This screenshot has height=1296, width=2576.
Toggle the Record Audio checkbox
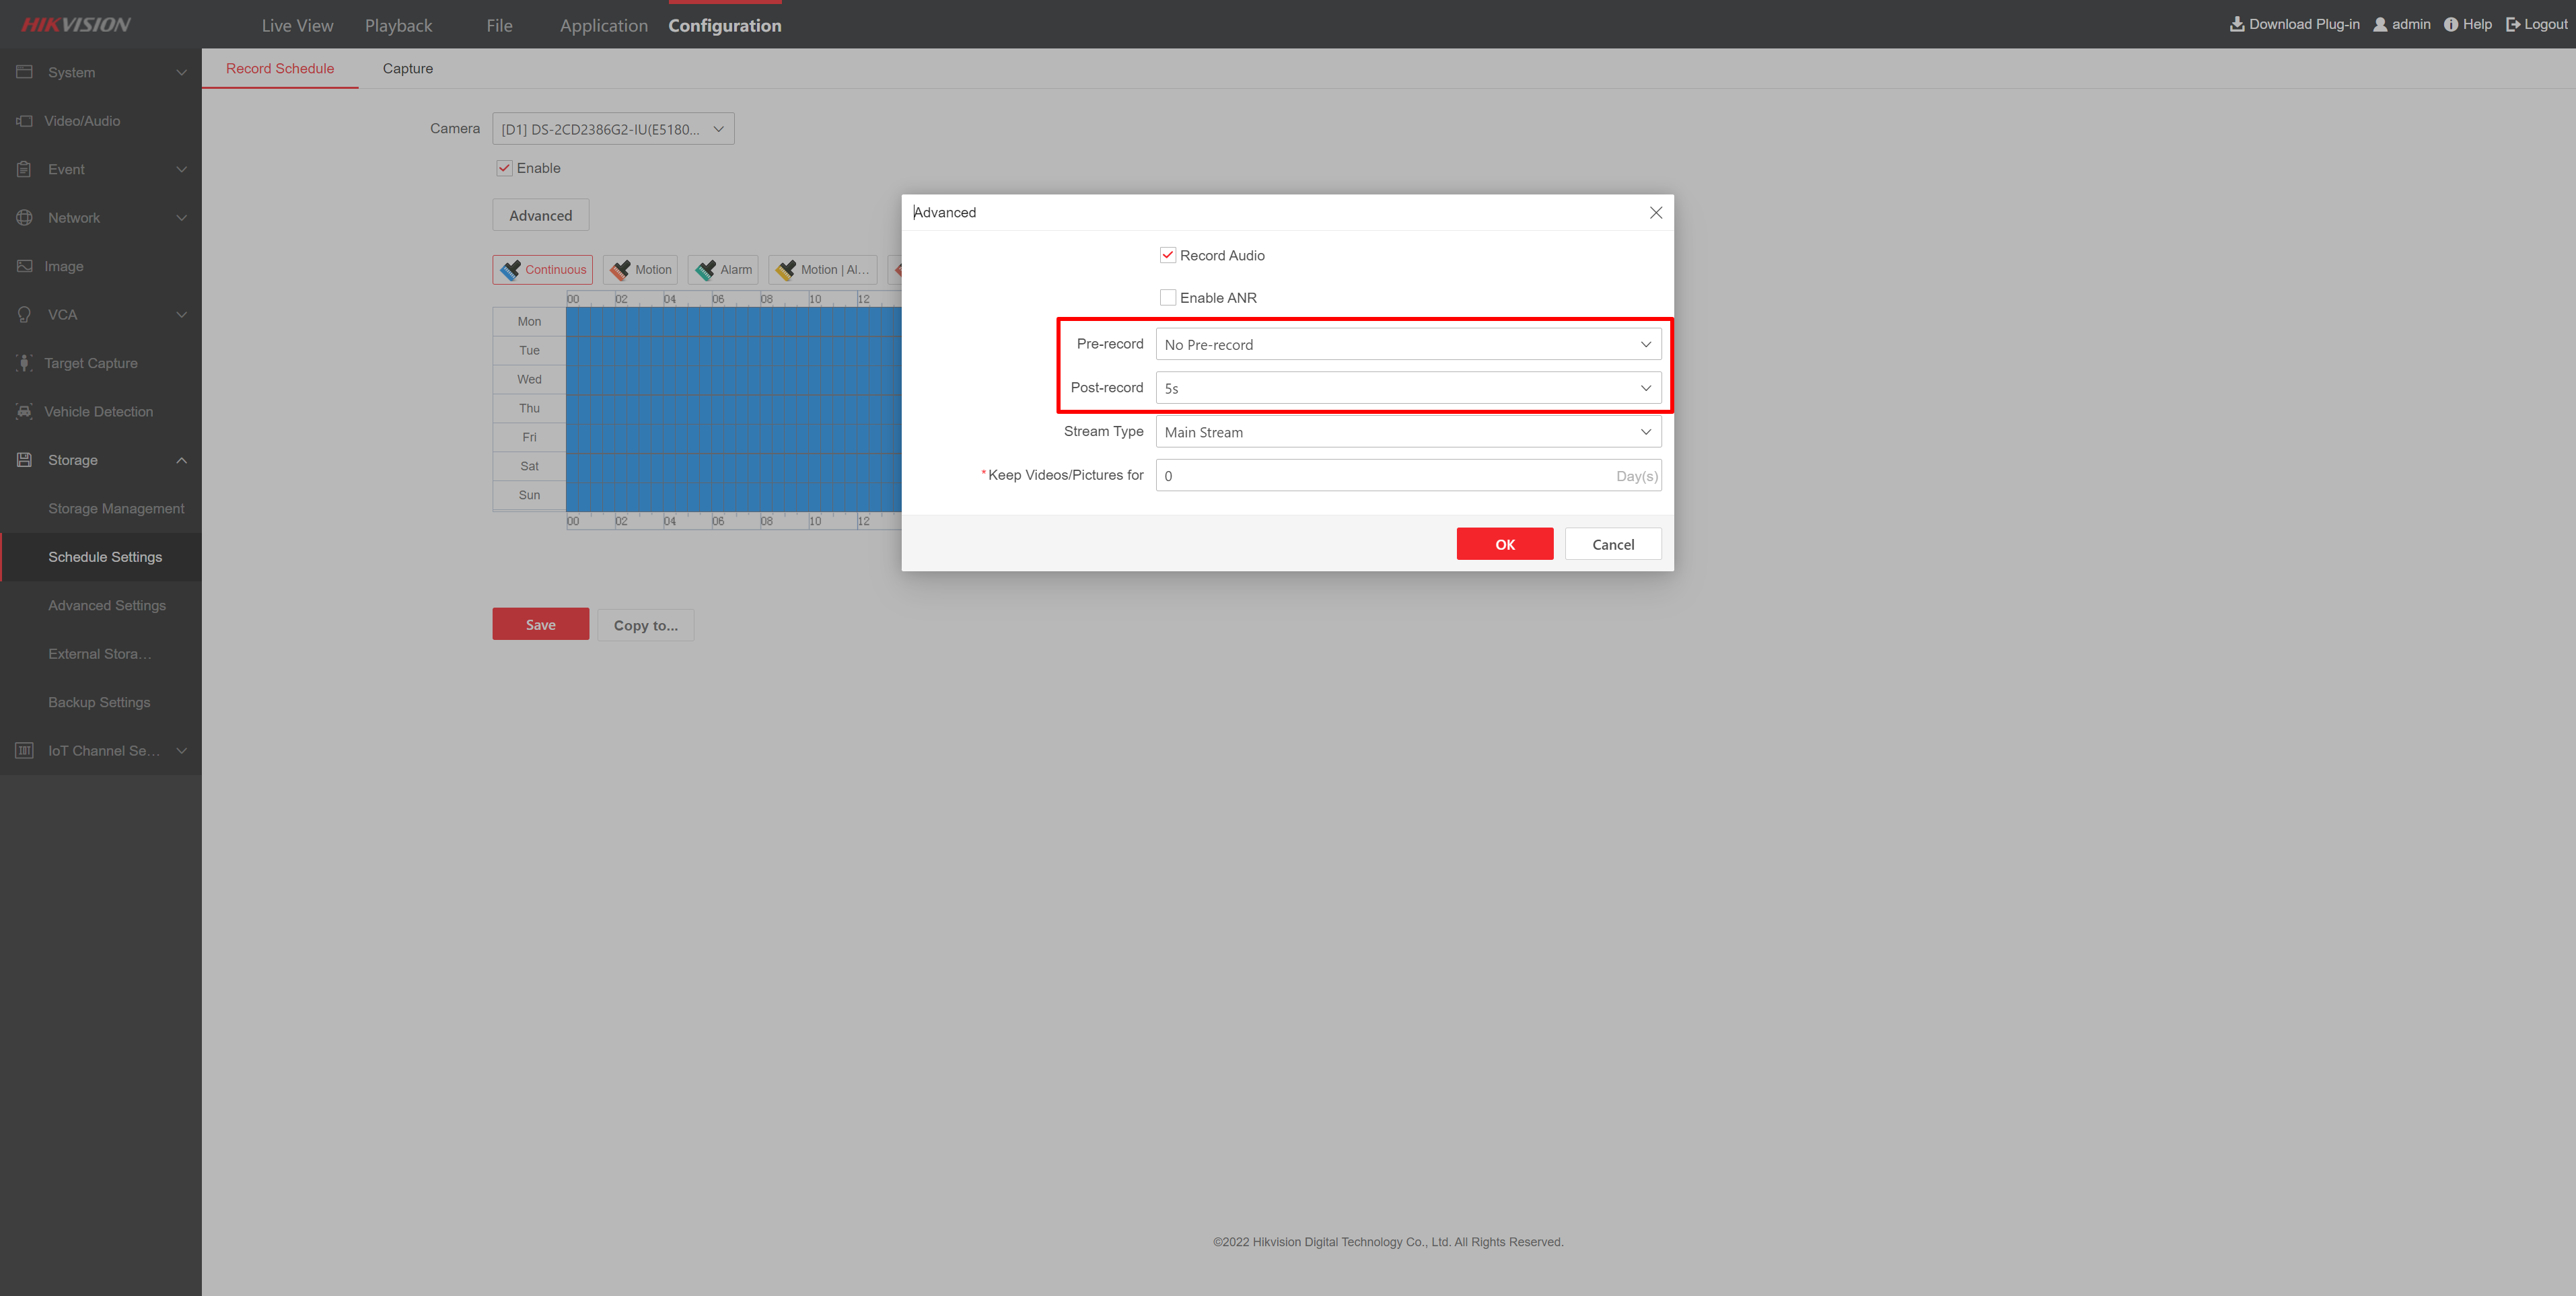click(1168, 254)
